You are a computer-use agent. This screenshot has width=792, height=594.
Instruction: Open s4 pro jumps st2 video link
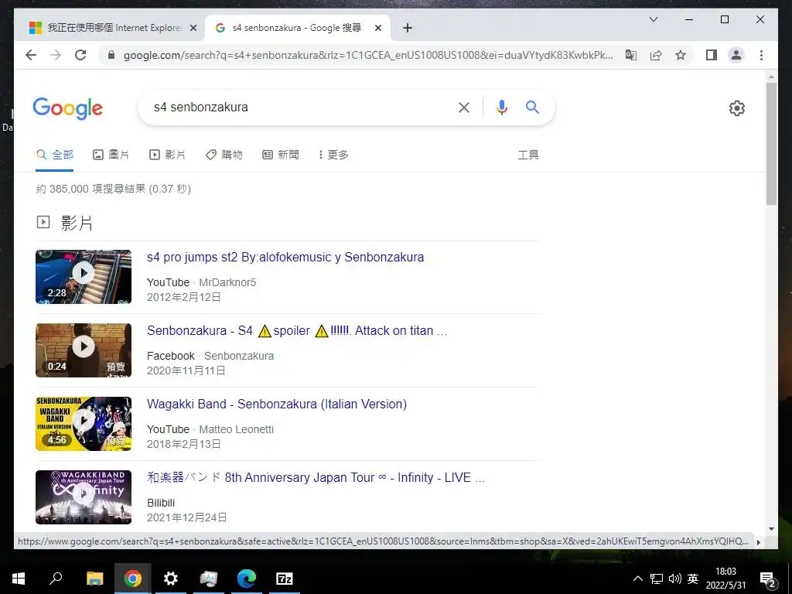click(285, 257)
